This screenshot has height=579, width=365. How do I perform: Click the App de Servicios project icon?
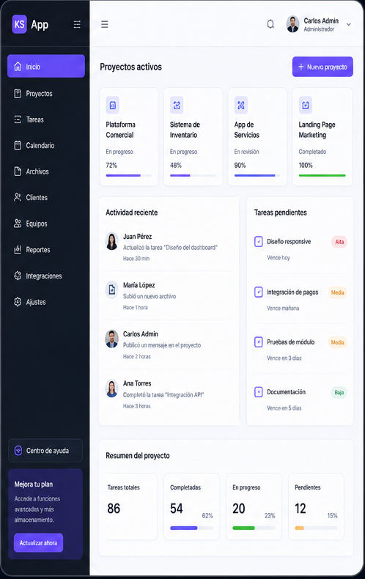click(241, 106)
